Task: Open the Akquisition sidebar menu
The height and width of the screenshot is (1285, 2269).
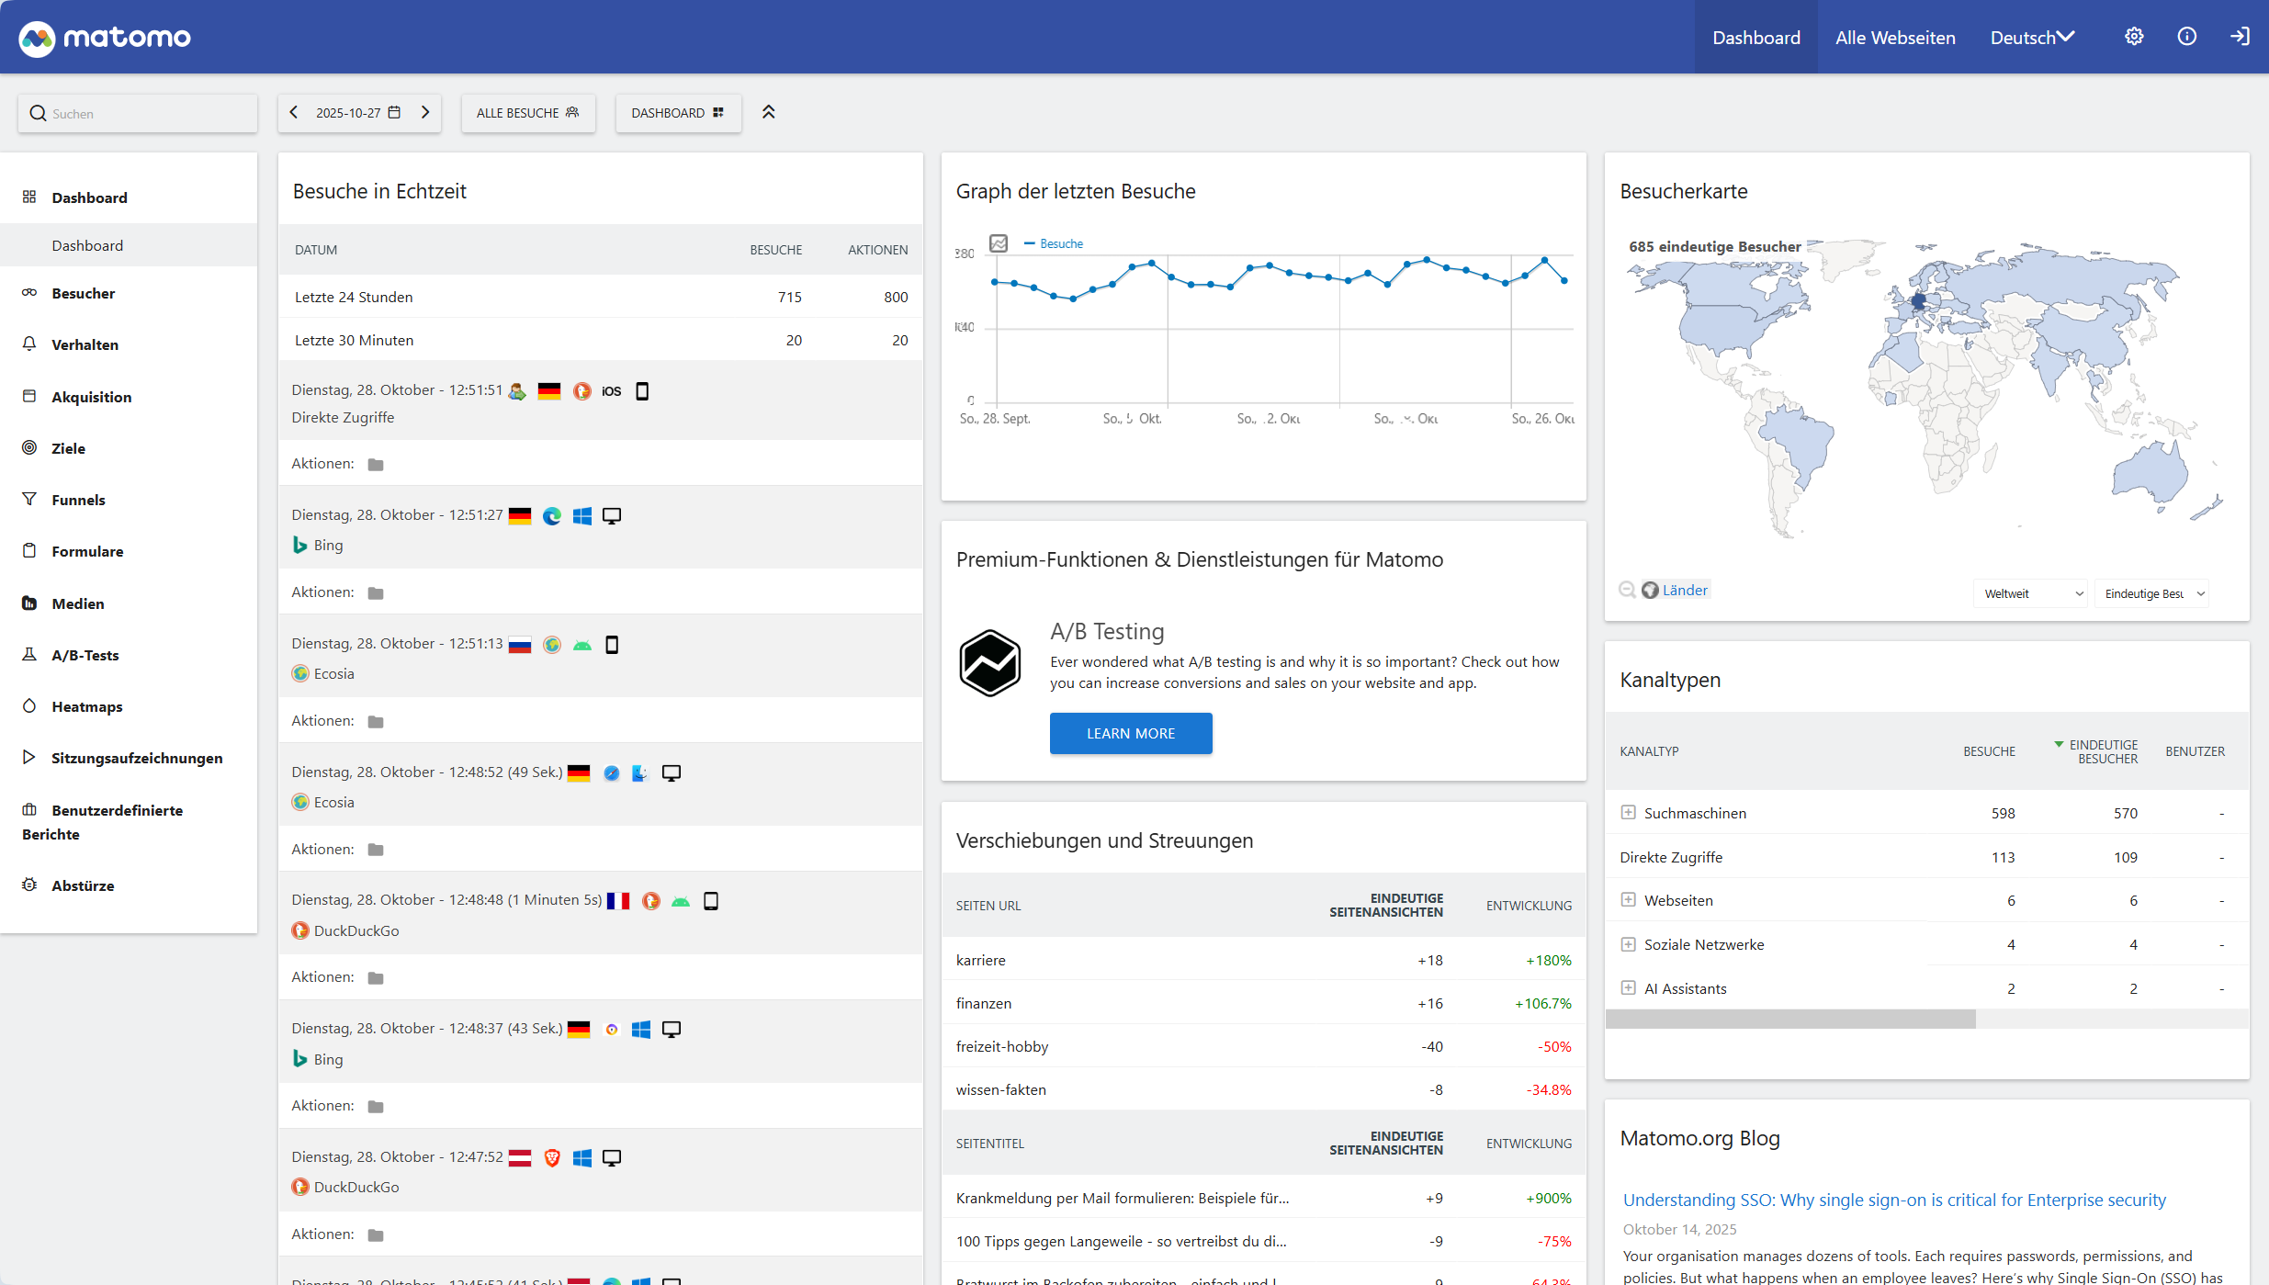Action: click(91, 397)
